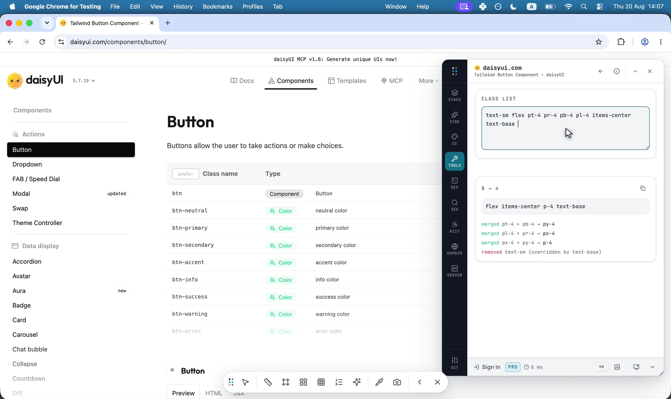The width and height of the screenshot is (671, 399).
Task: Open the Docs navigation tab
Action: pyautogui.click(x=242, y=81)
